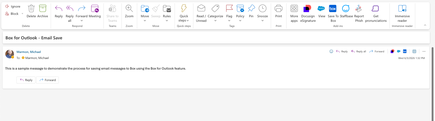Launch Docusign eSignature add-in from ribbon
This screenshot has height=121, width=435.
(x=308, y=13)
